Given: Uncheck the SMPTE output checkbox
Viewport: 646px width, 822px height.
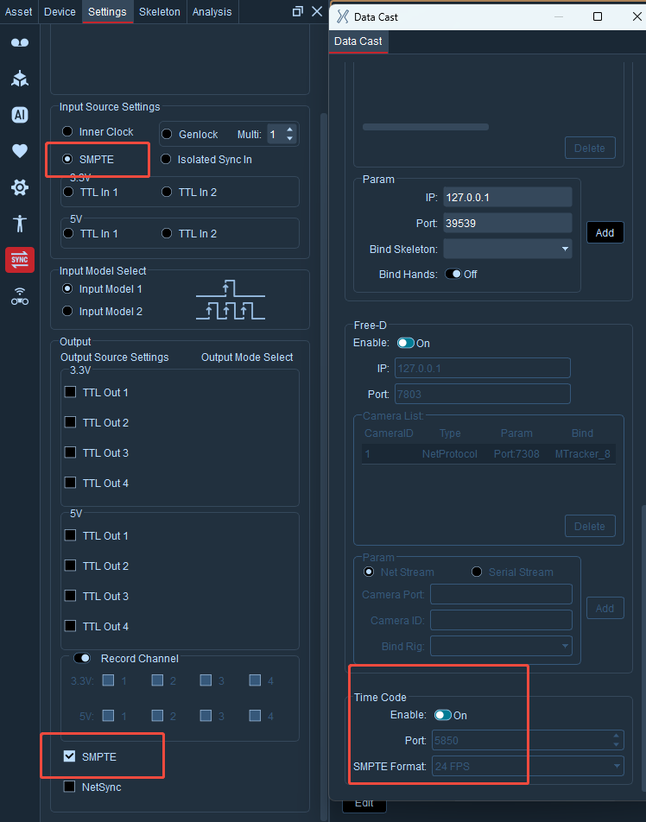Looking at the screenshot, I should [69, 756].
